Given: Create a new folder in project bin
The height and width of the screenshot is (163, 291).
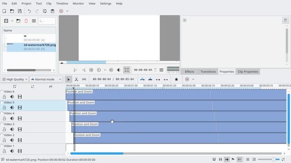Looking at the screenshot, I should tap(18, 21).
